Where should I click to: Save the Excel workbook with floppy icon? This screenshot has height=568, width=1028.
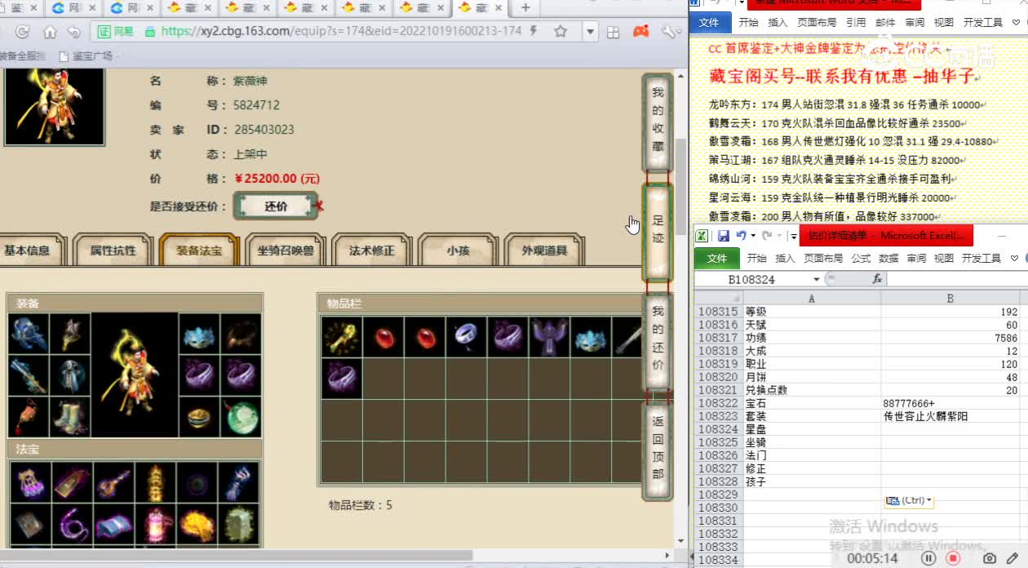(724, 236)
